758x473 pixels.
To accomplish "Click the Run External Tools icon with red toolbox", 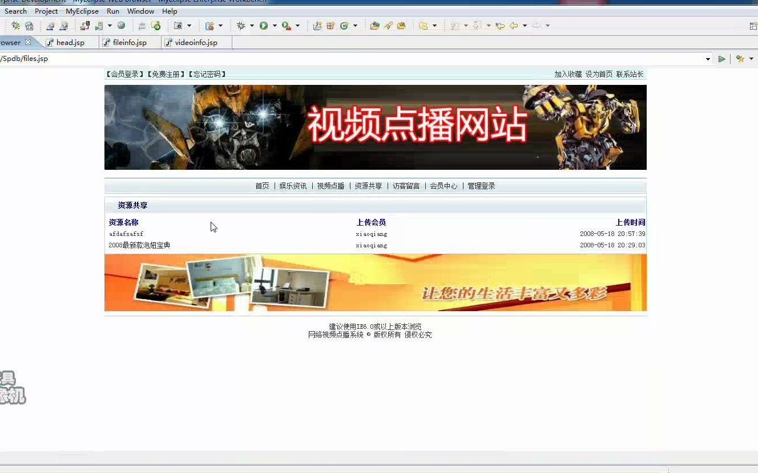I will (x=286, y=26).
